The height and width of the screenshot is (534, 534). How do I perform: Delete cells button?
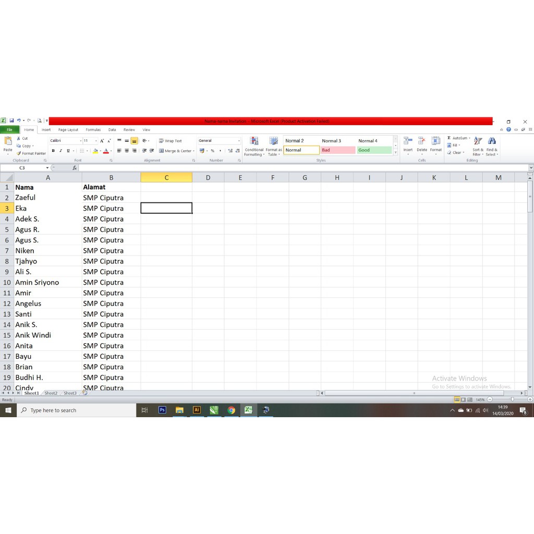point(421,145)
